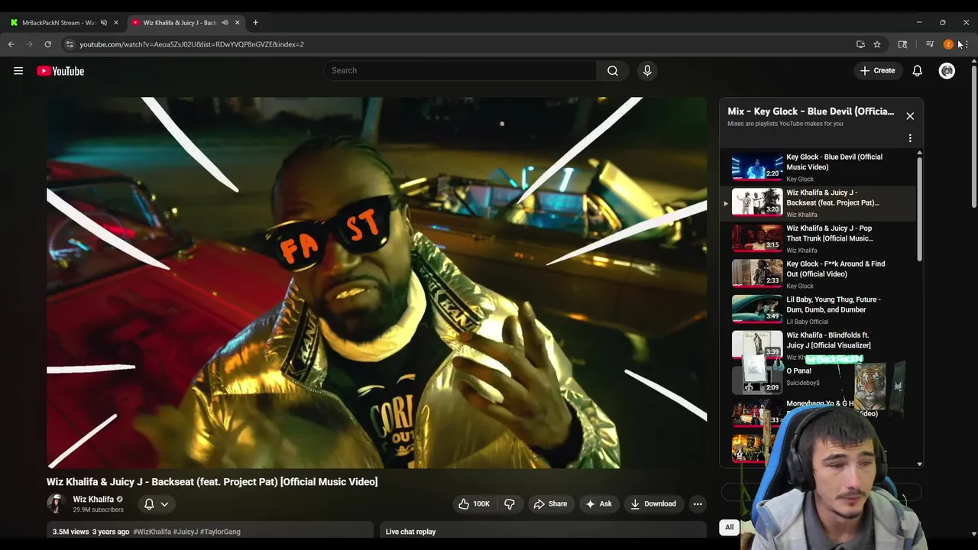Play Key Glock F**k Around & Find Out
The image size is (978, 550).
819,274
